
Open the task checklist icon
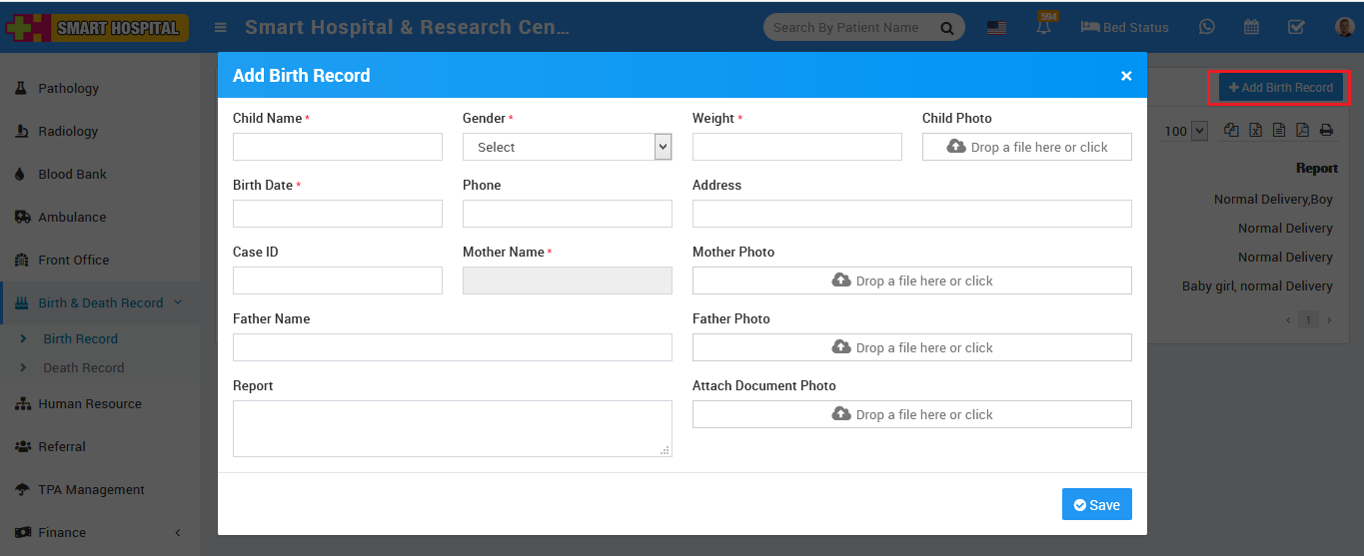(x=1296, y=27)
